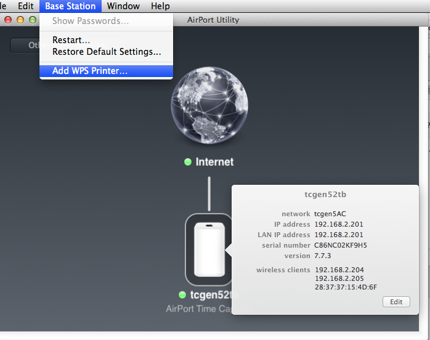Click the yellow minimize window button
Image resolution: width=430 pixels, height=340 pixels.
20,20
